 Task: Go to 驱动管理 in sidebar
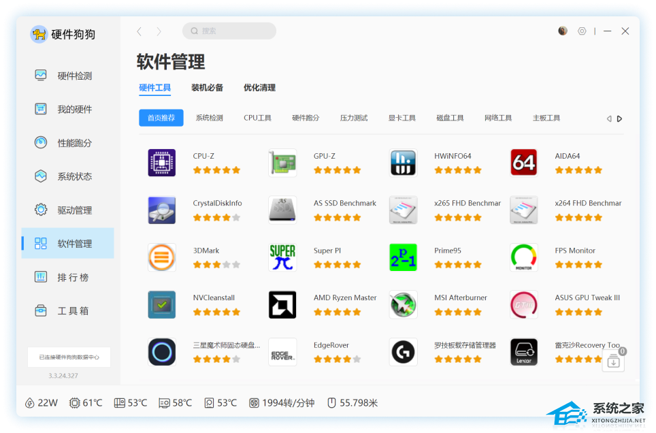point(68,210)
